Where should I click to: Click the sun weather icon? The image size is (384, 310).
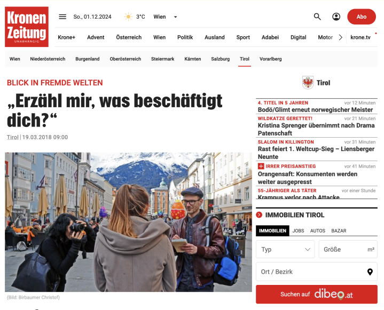[128, 17]
